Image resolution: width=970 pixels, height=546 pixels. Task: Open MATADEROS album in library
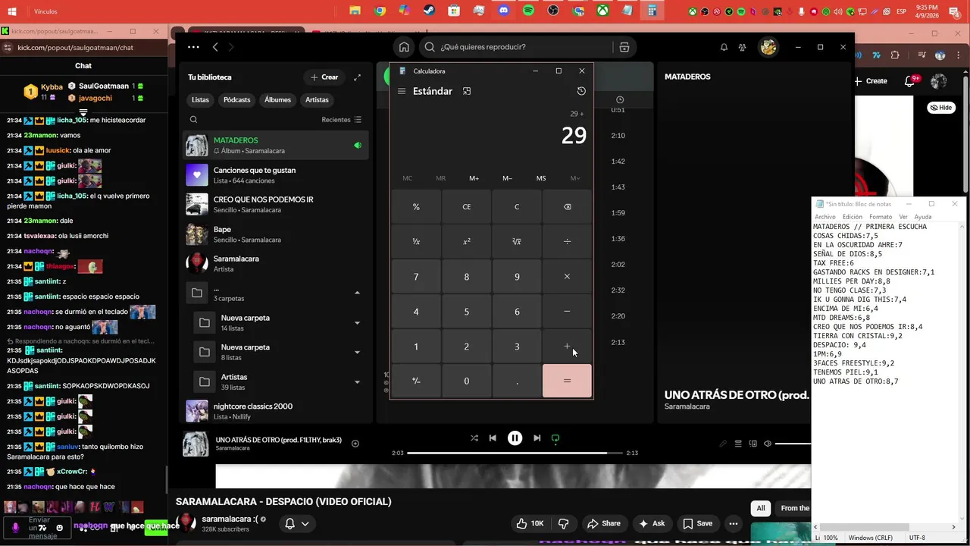point(275,146)
